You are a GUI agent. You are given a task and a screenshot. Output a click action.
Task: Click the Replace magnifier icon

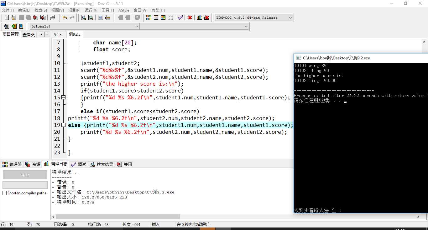pos(91,17)
